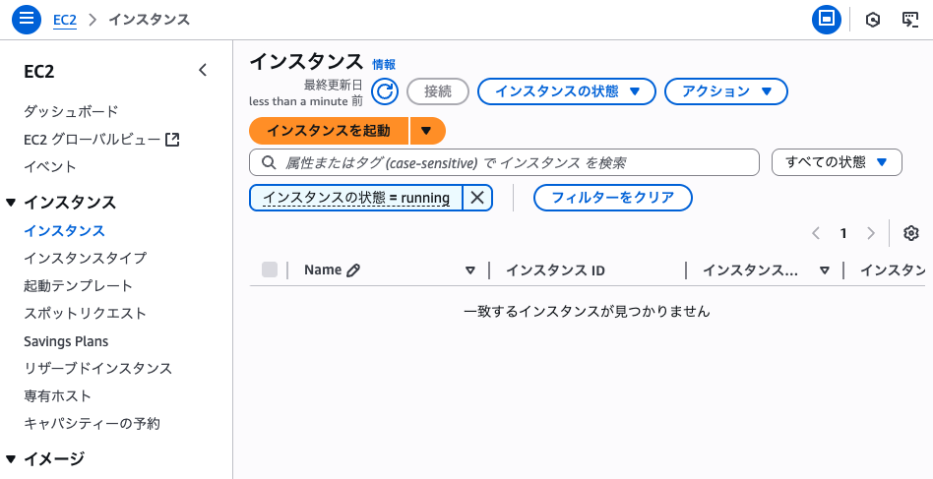Click the インスタンスを起動 button
The width and height of the screenshot is (933, 479).
(329, 131)
